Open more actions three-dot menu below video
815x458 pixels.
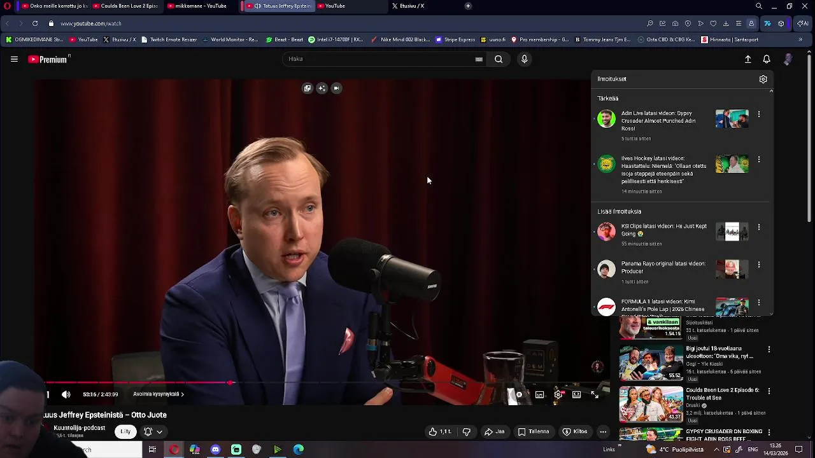coord(603,432)
